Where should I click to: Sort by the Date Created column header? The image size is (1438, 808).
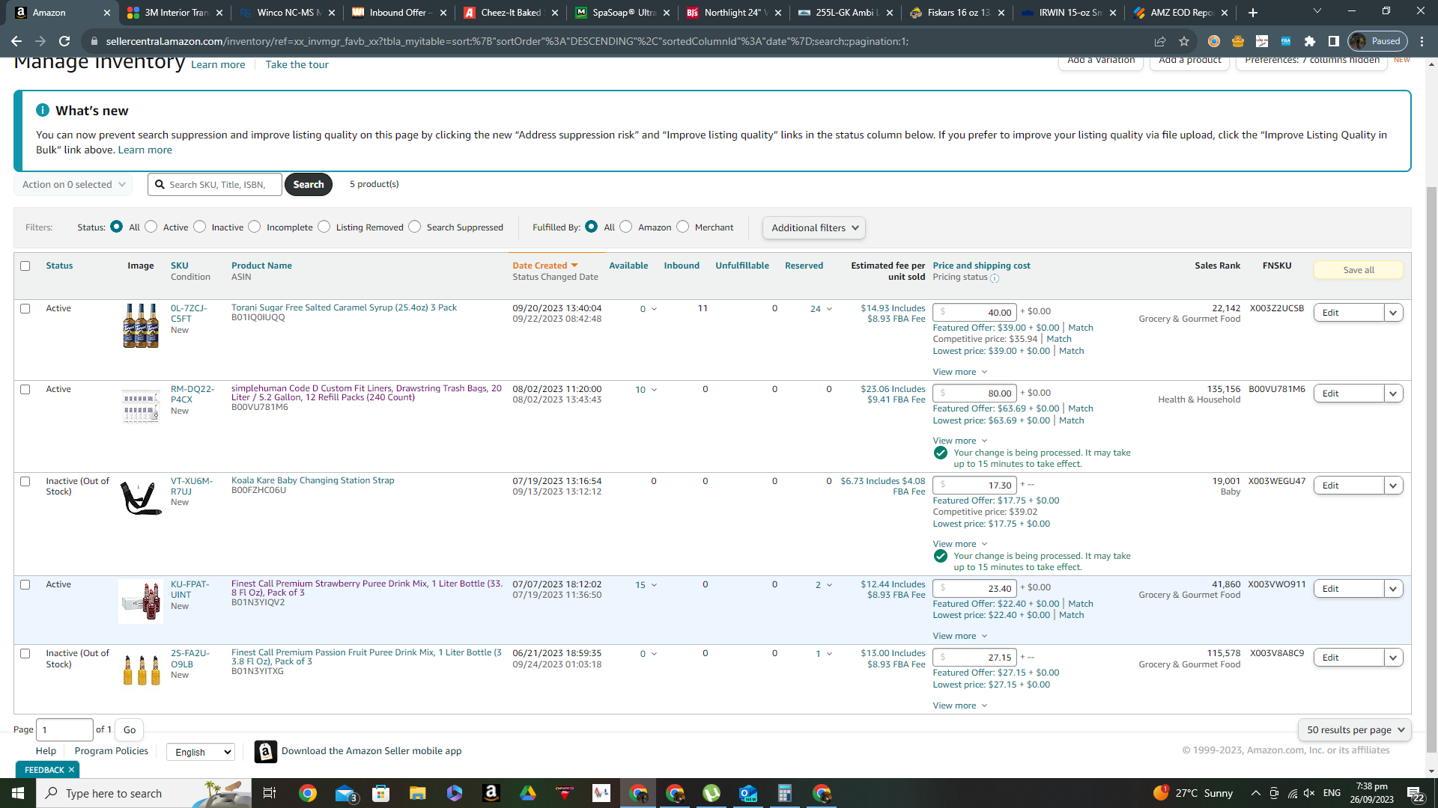[544, 266]
